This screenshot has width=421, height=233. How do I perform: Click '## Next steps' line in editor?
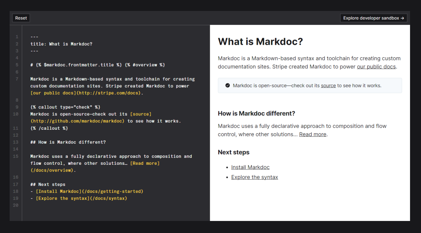48,184
